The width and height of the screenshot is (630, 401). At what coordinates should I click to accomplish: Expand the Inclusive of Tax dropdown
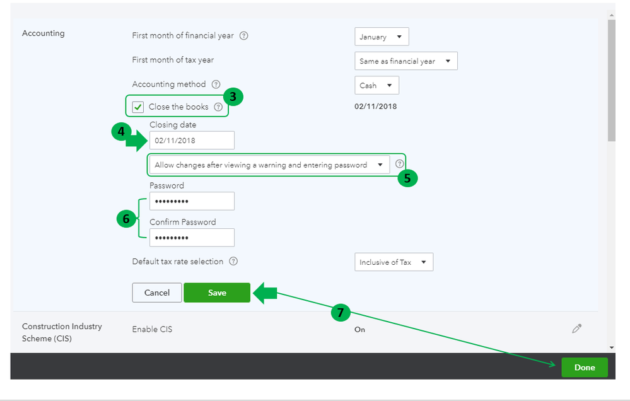point(394,262)
